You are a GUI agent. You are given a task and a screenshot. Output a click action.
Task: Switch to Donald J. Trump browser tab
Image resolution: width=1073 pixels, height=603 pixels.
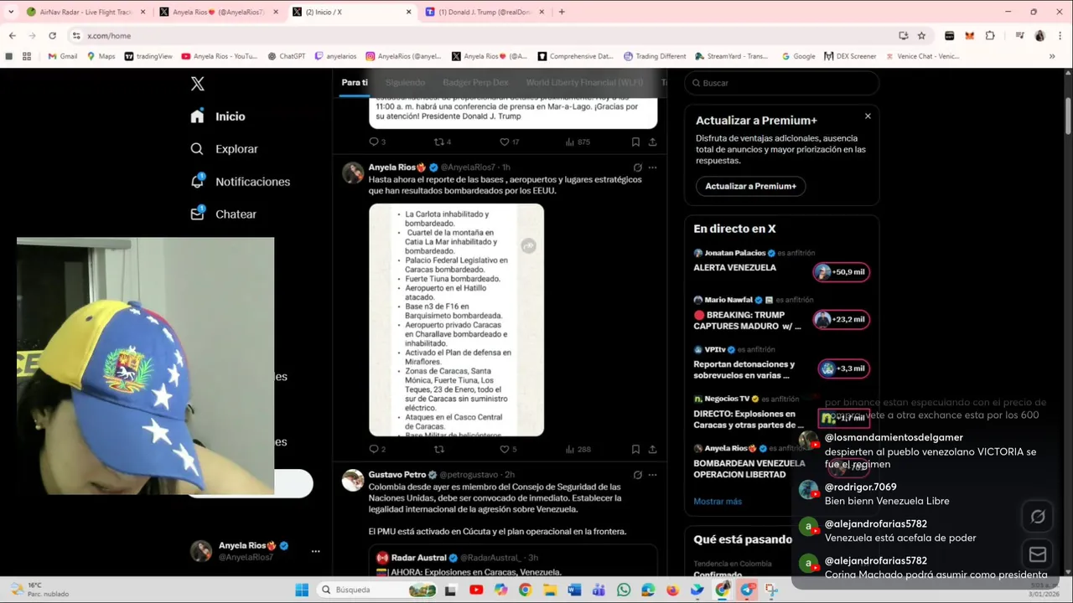pos(485,12)
